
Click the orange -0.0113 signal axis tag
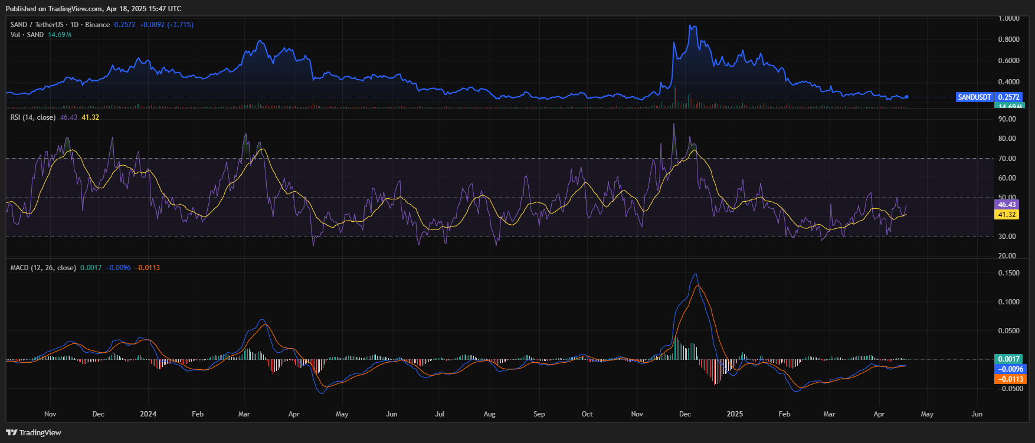tap(1010, 379)
